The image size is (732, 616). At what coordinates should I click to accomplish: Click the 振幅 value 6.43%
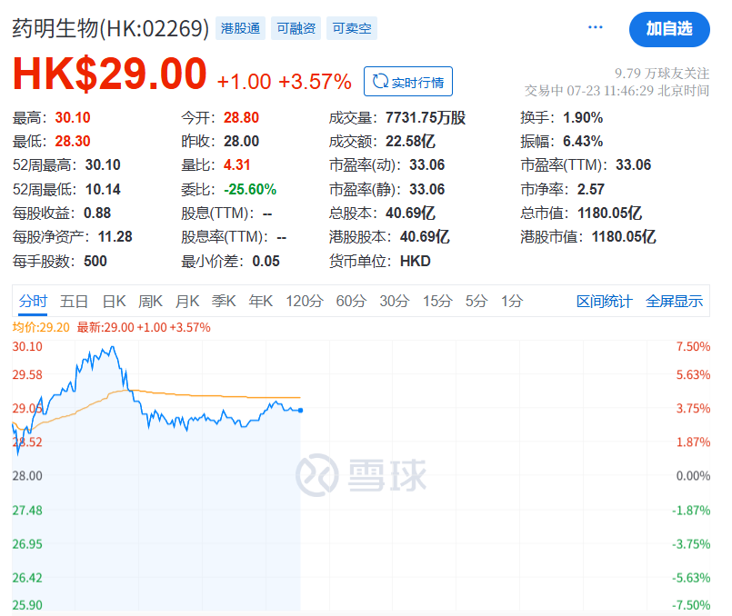[583, 142]
